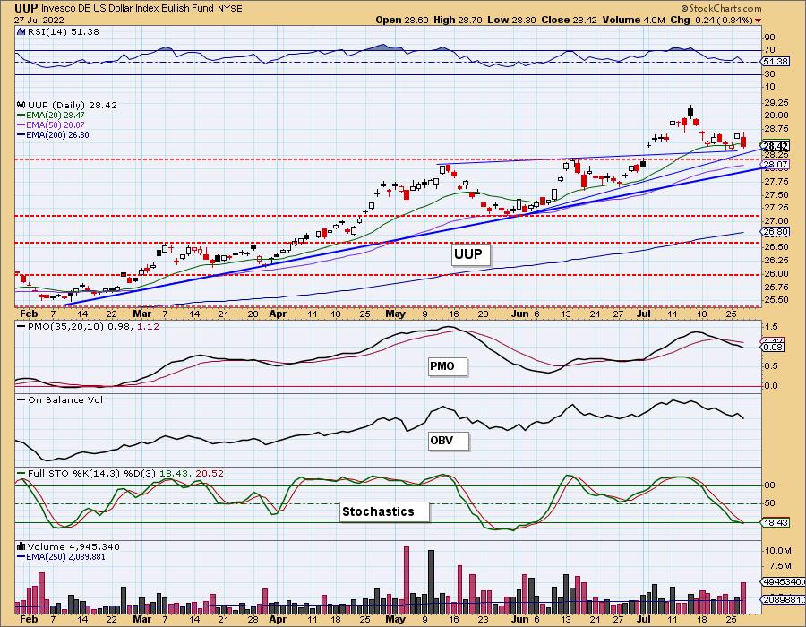Click the 28.42 price tag on right axis
This screenshot has width=806, height=627.
776,146
